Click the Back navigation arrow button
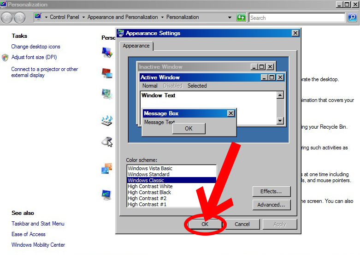The image size is (360, 255). point(6,18)
